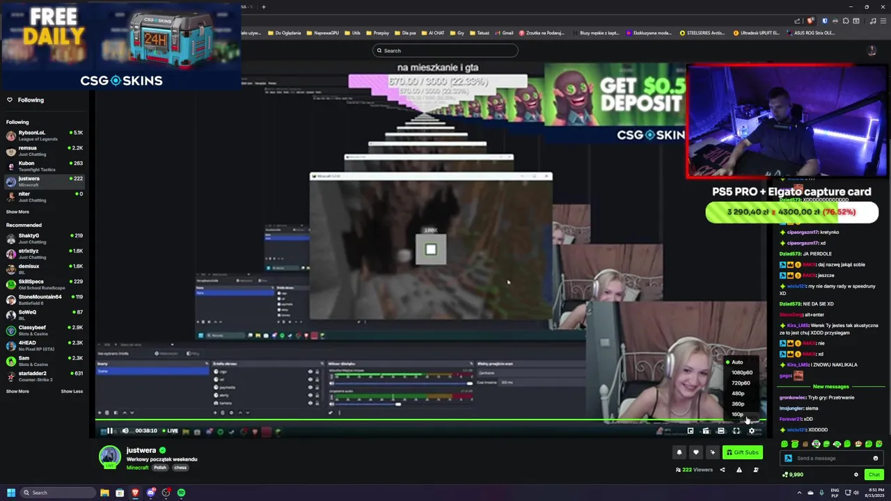Jump to New messages in chat
Image resolution: width=891 pixels, height=501 pixels.
(x=831, y=386)
